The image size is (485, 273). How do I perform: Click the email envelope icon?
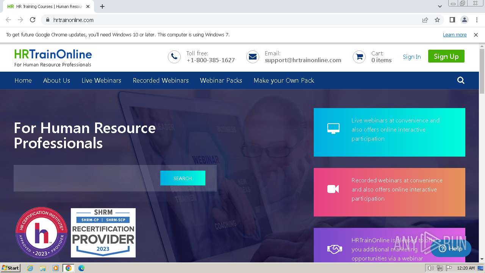point(253,57)
